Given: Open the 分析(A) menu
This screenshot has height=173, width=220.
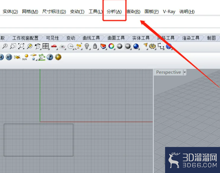Looking at the screenshot, I should point(114,12).
